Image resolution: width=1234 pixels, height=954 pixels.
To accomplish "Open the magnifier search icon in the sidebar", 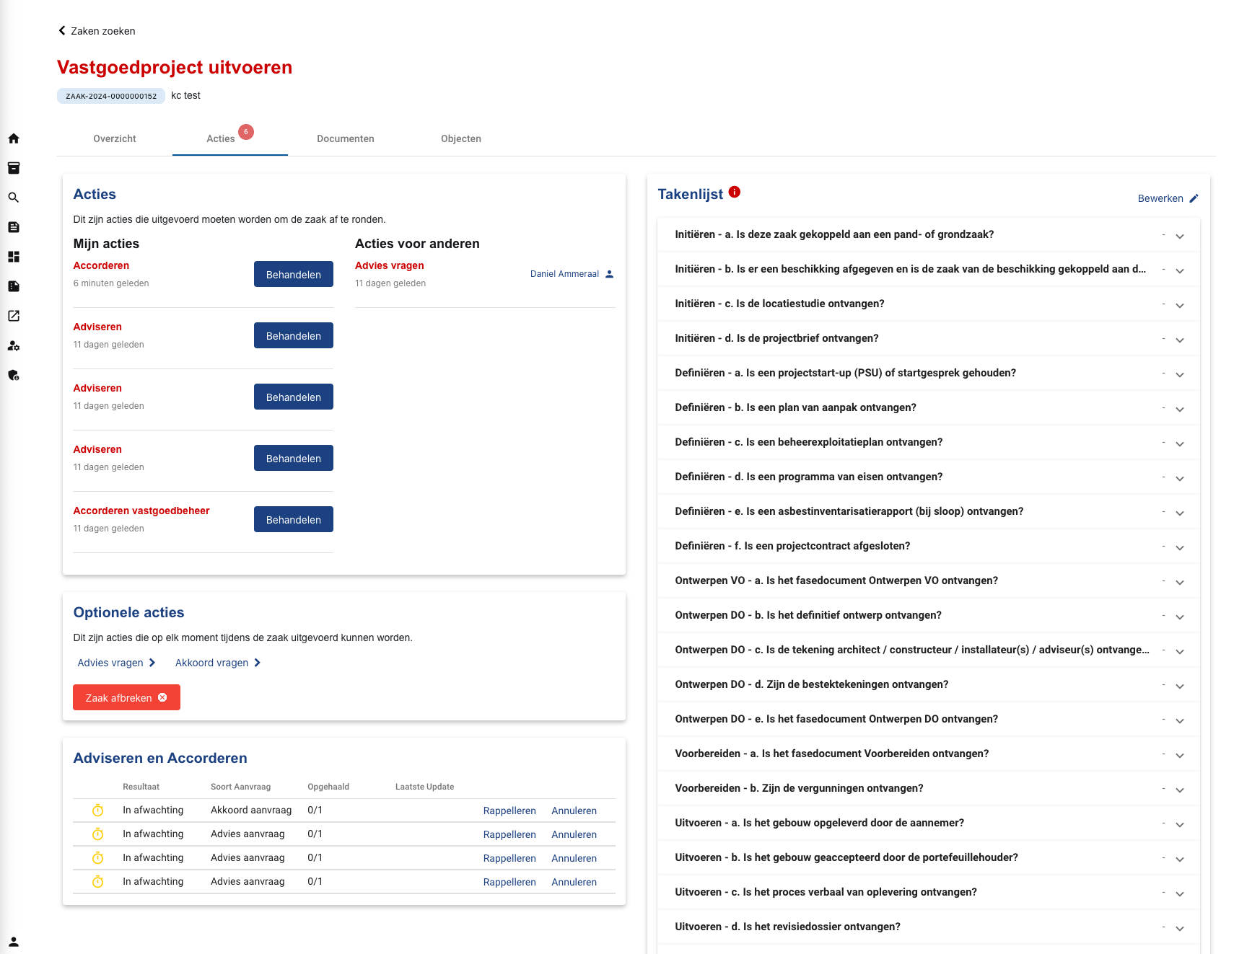I will click(x=14, y=198).
